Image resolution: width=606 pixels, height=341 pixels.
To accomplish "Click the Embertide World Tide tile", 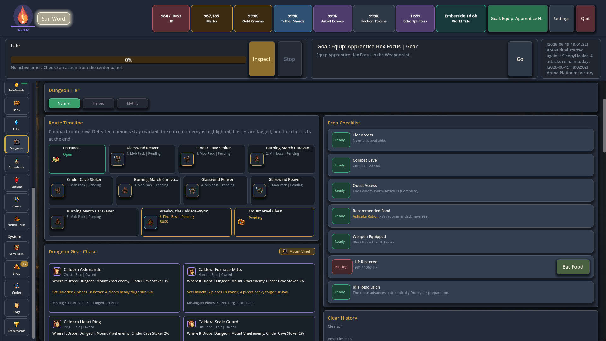I will click(x=461, y=18).
